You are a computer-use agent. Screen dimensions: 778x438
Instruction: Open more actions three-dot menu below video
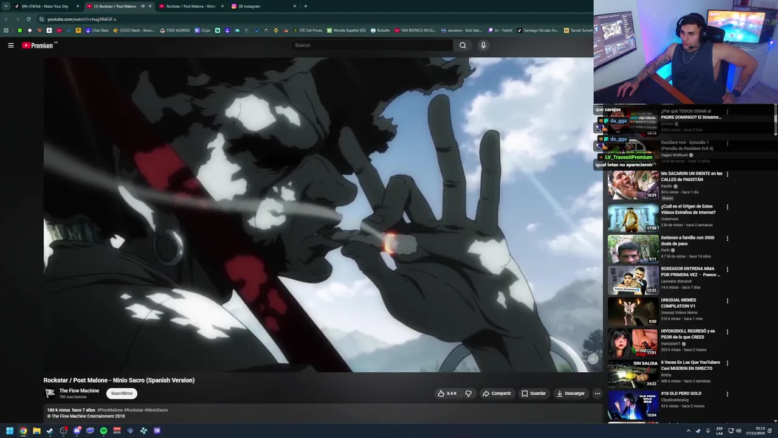(597, 394)
